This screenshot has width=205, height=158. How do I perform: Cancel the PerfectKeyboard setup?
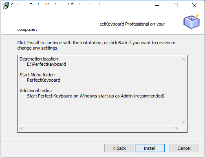184,148
